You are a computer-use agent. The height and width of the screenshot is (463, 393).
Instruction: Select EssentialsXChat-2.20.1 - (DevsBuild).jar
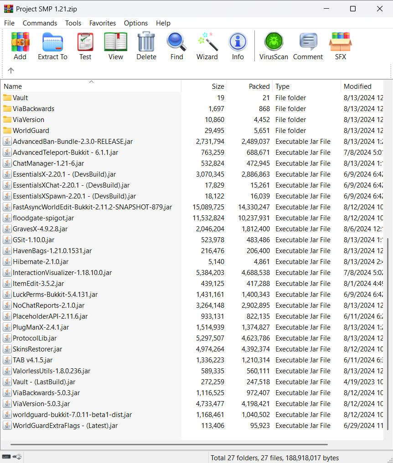point(71,185)
